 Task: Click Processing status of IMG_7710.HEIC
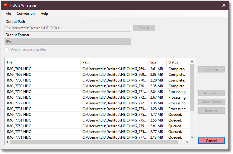[177, 92]
